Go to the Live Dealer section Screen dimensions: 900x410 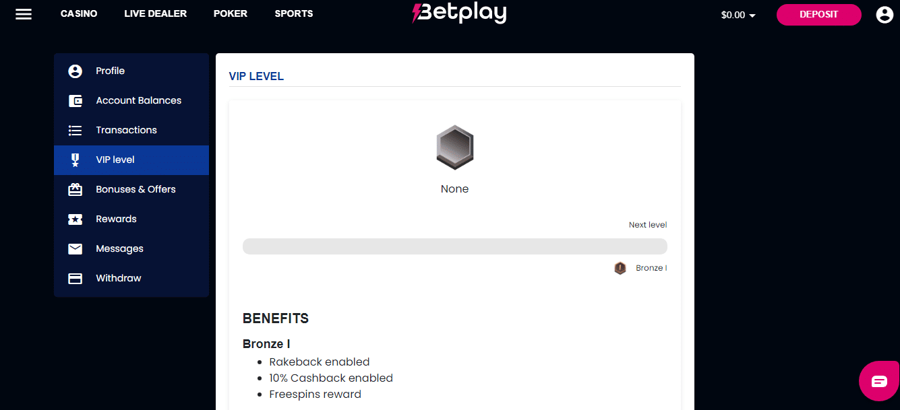(x=156, y=13)
